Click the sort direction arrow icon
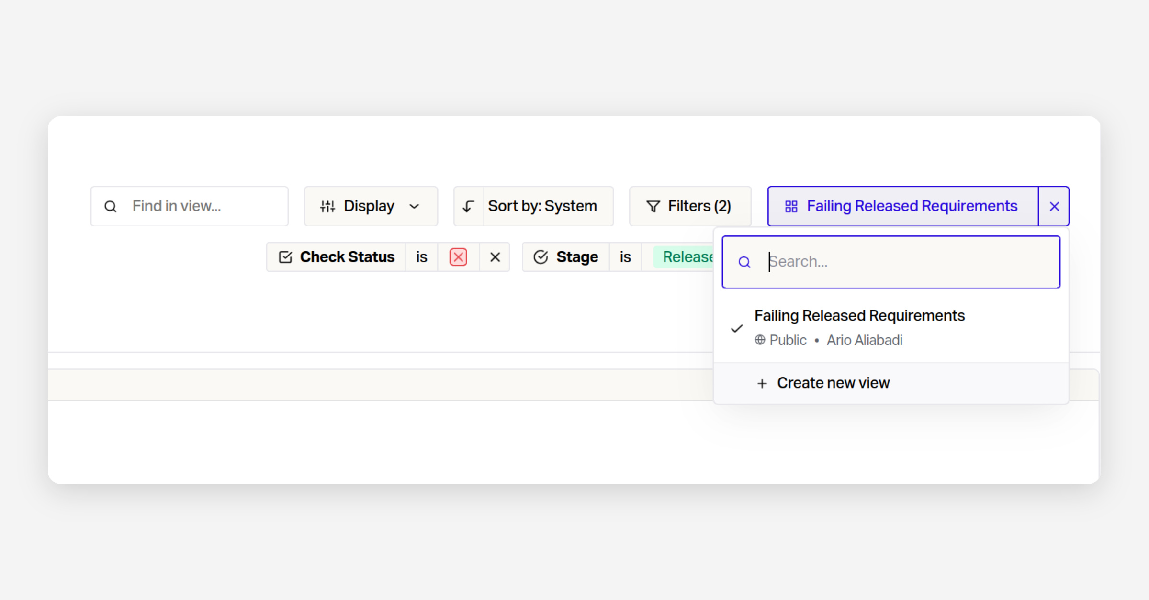The image size is (1149, 600). pyautogui.click(x=468, y=206)
